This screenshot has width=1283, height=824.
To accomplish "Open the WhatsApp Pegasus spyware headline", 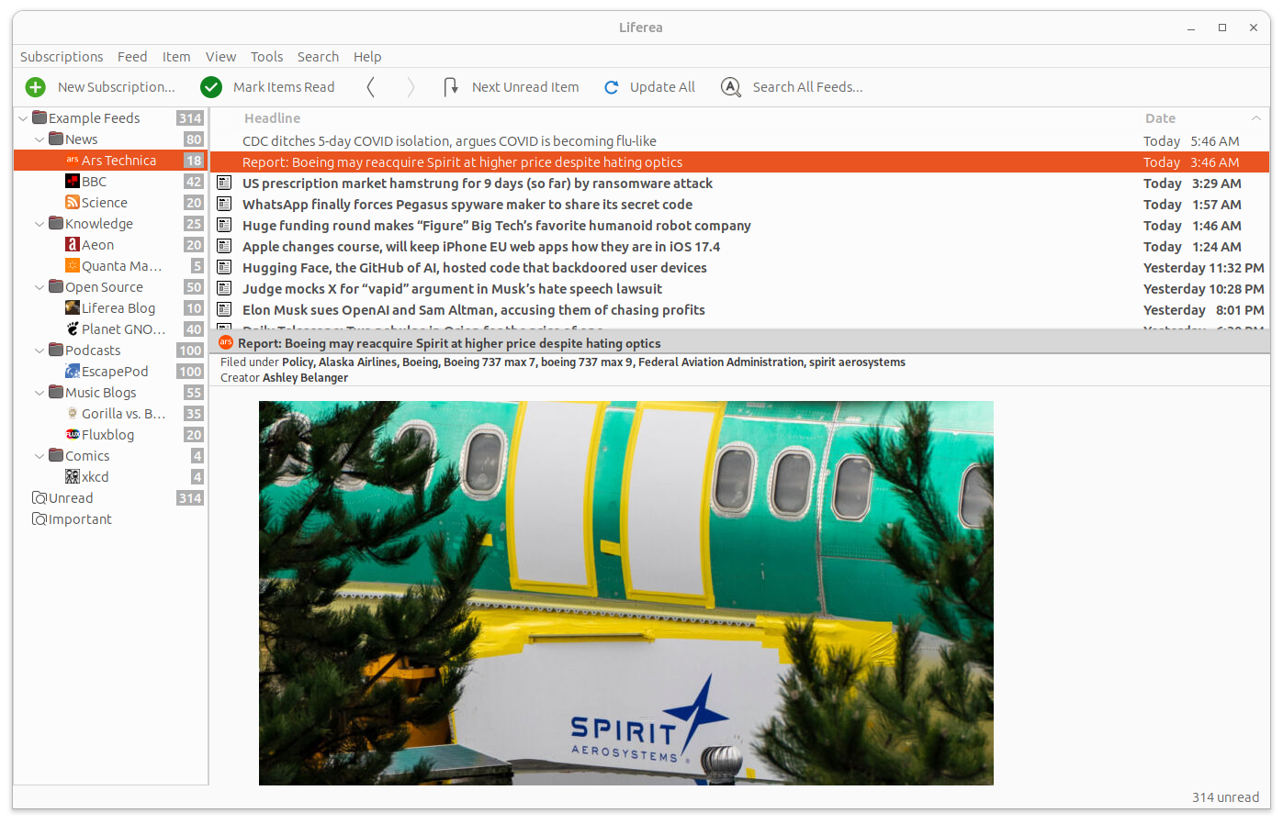I will (467, 205).
